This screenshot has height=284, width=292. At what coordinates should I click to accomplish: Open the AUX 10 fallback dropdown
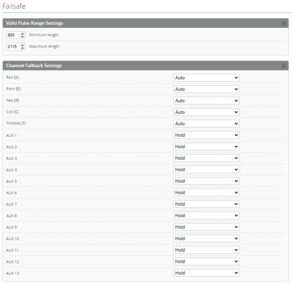tap(206, 238)
